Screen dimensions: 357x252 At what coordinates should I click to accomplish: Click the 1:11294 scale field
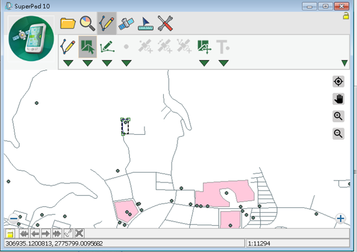click(x=298, y=243)
